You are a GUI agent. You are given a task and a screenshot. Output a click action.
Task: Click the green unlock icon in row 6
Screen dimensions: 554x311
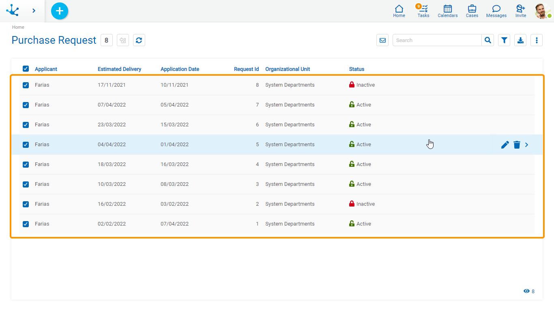point(352,124)
